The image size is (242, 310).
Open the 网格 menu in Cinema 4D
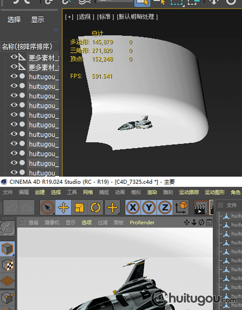(x=88, y=192)
